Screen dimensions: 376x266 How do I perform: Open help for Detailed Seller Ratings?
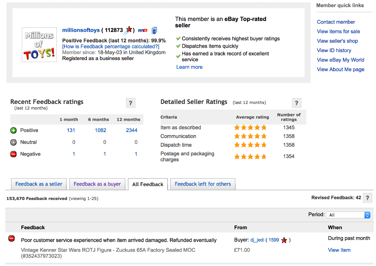coord(296,103)
